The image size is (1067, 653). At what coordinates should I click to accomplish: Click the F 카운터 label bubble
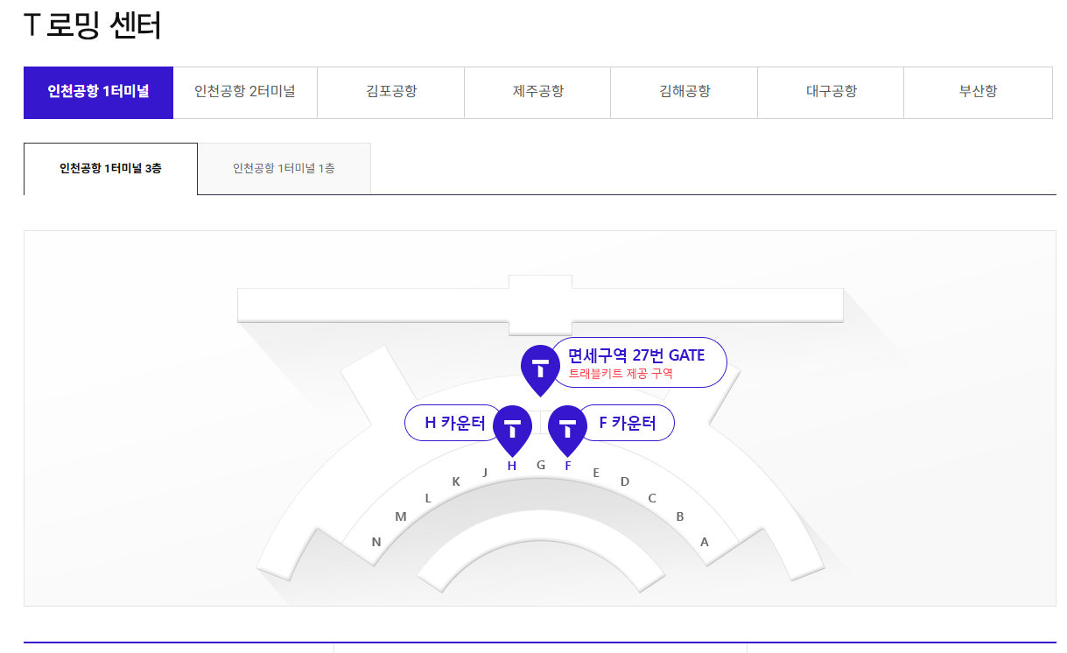[x=627, y=424]
